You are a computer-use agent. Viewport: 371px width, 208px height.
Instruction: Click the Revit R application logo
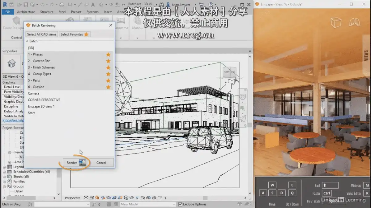click(x=5, y=5)
